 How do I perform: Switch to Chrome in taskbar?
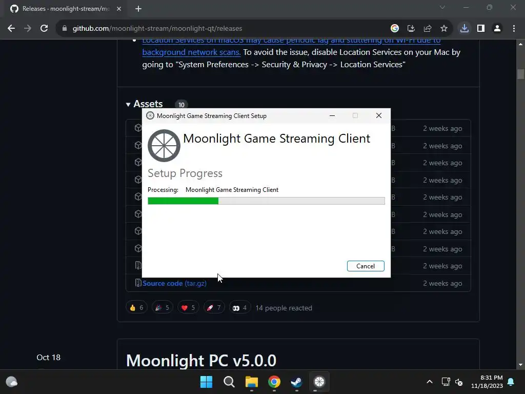[274, 382]
